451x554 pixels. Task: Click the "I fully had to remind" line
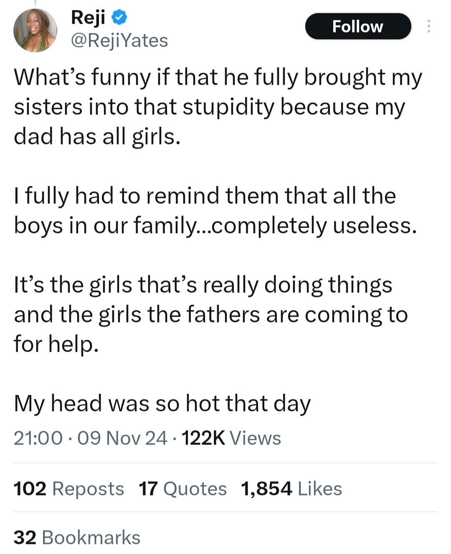pyautogui.click(x=205, y=196)
